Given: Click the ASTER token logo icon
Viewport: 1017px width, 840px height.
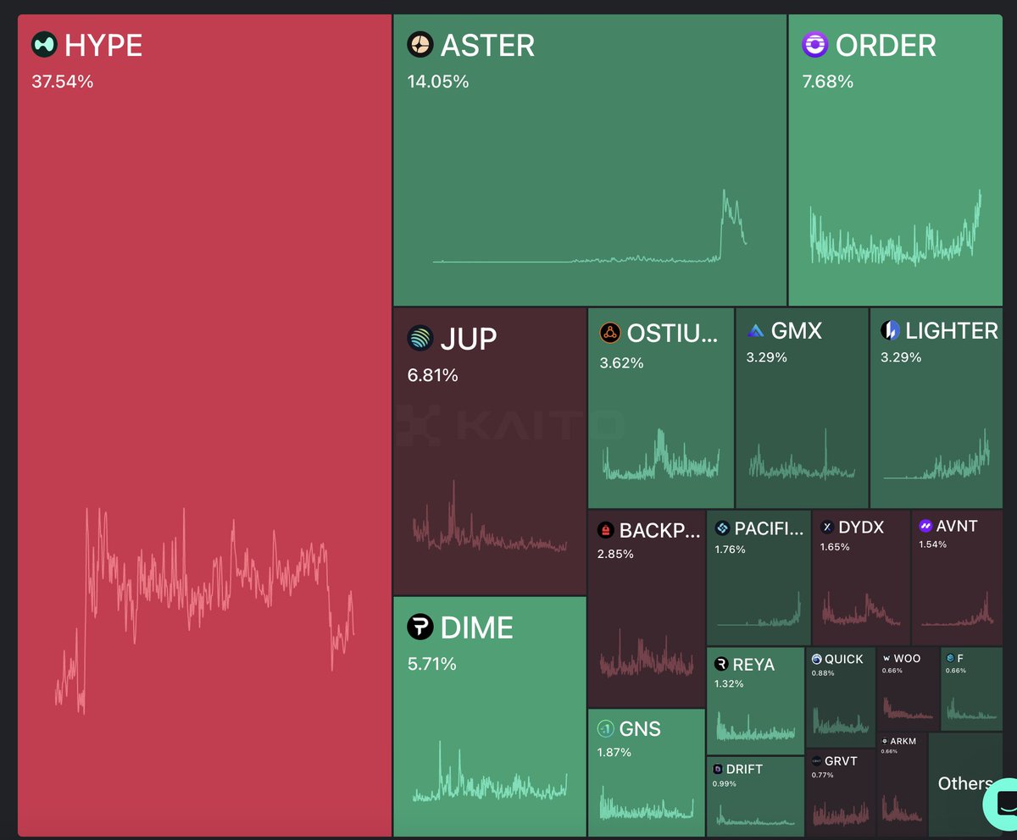Looking at the screenshot, I should point(420,45).
